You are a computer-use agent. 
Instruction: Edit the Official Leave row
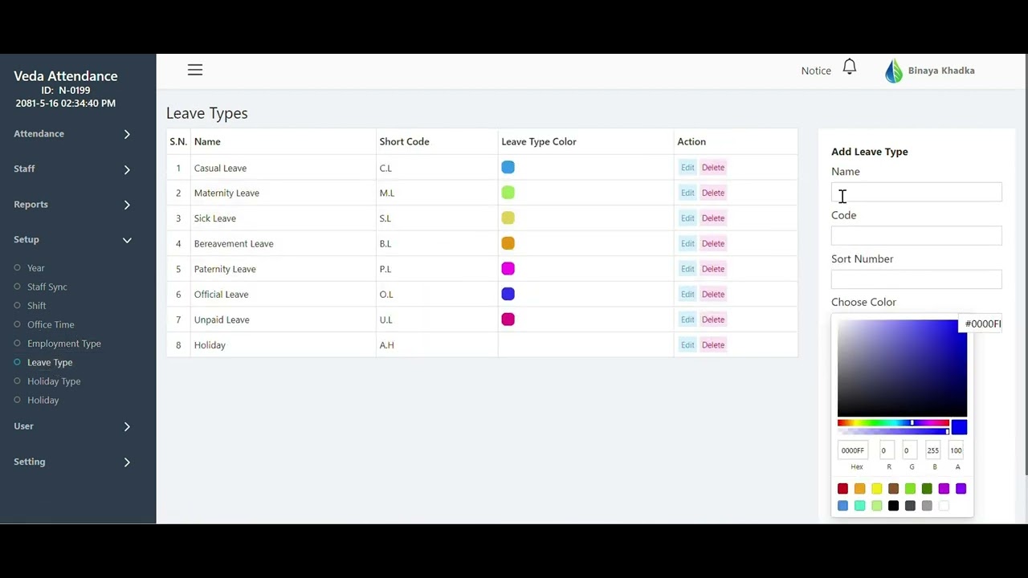pos(687,294)
